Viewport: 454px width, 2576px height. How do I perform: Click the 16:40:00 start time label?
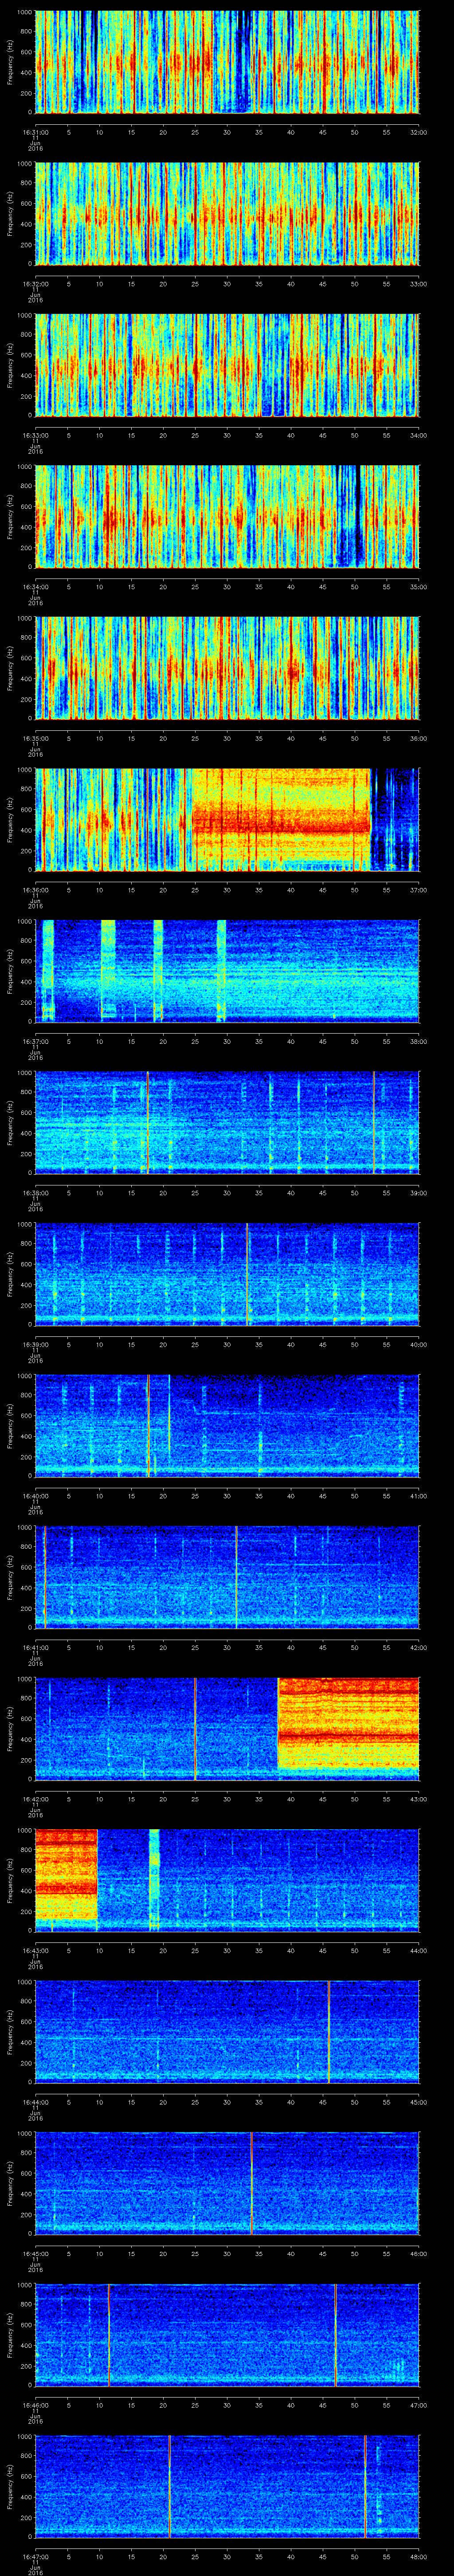click(x=36, y=1496)
